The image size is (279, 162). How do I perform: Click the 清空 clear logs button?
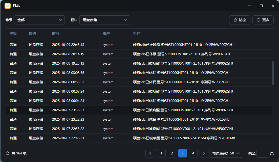[240, 20]
